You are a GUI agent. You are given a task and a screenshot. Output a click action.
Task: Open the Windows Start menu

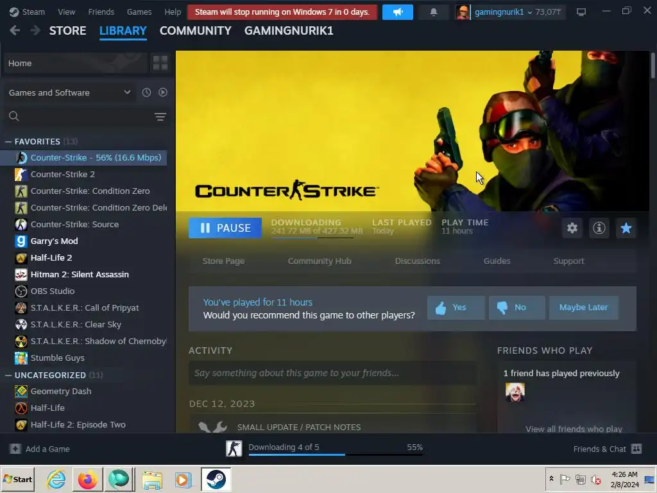point(17,479)
